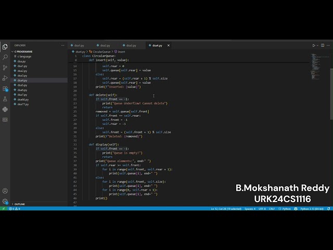Click the Python icon in activity bar
333x250 pixels.
pyautogui.click(x=5, y=109)
